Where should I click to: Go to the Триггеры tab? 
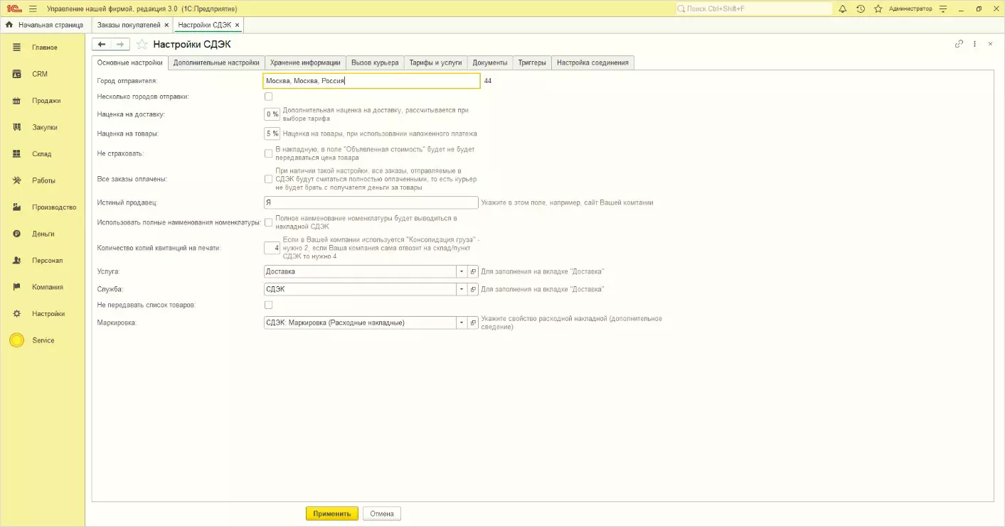click(x=532, y=63)
